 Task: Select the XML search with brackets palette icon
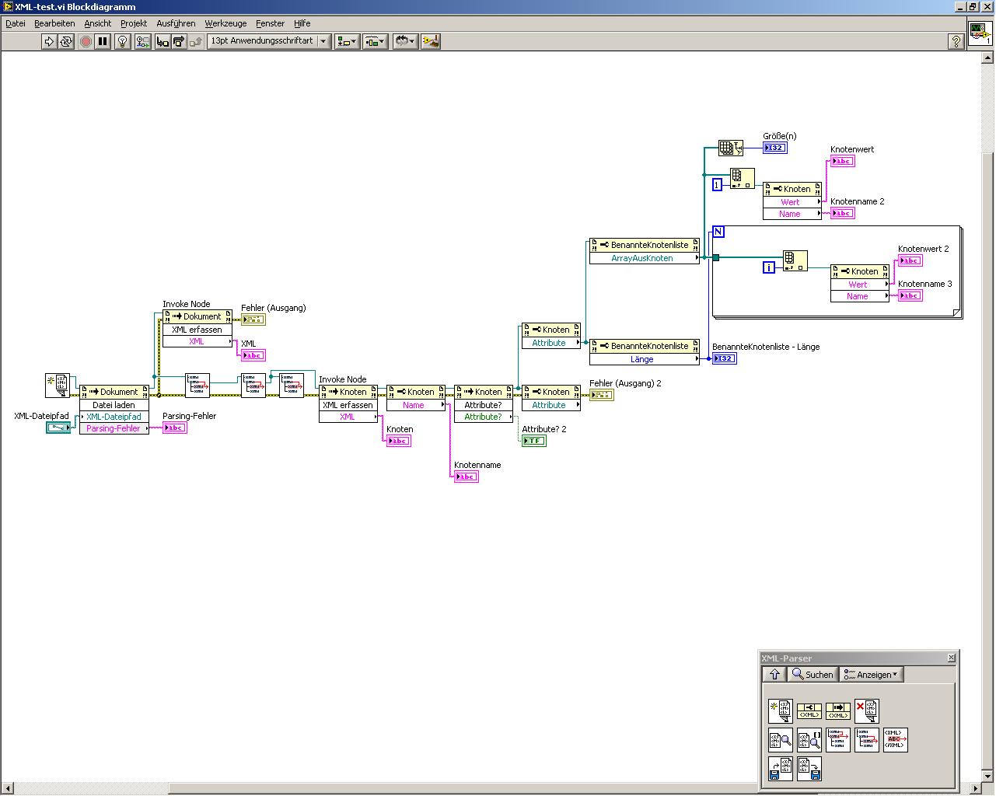click(x=809, y=740)
